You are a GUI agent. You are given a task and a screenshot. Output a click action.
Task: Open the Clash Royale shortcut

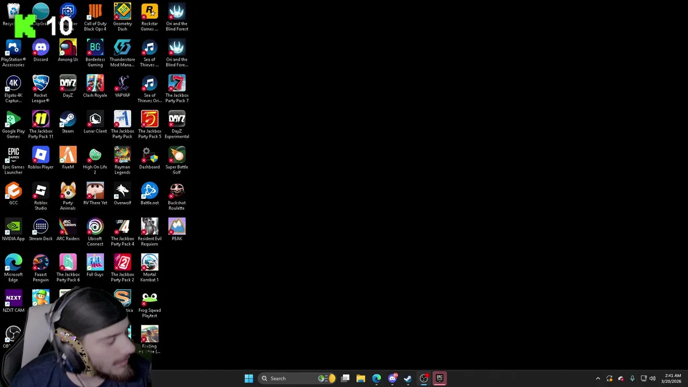click(95, 87)
